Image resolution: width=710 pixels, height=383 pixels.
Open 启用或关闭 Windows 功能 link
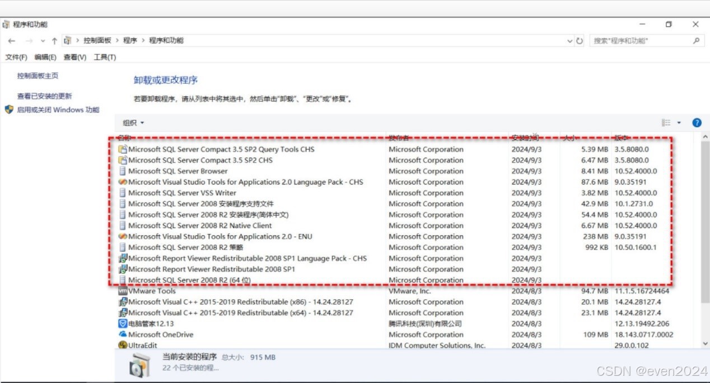58,110
